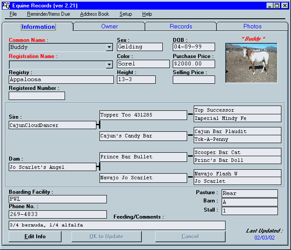Select the Dam field Jo Scarlet's Angel
Image resolution: width=291 pixels, height=250 pixels.
pyautogui.click(x=52, y=167)
